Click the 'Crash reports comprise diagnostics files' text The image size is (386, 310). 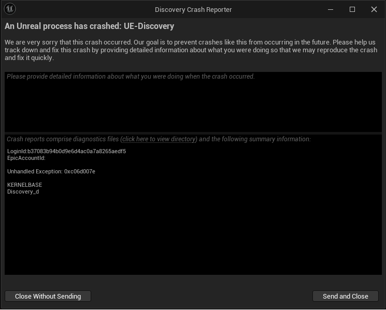(63, 139)
